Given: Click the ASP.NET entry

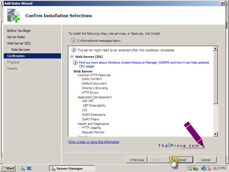Looking at the screenshot, I should click(88, 101).
